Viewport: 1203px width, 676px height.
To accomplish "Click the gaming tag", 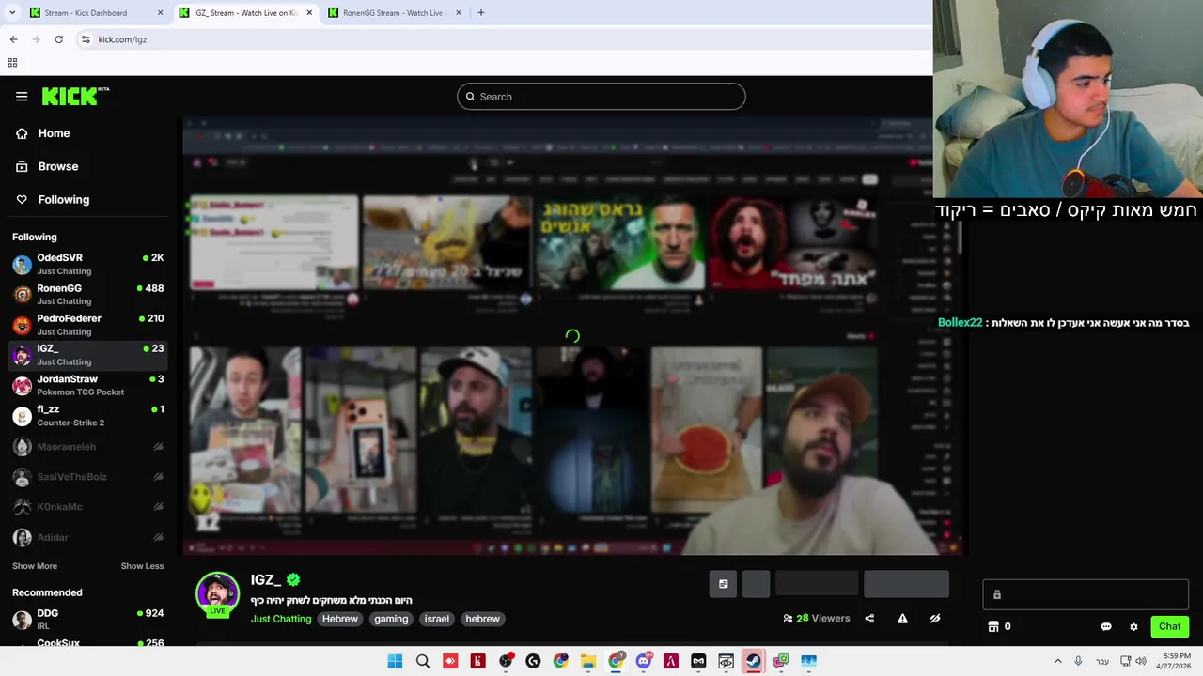I will [391, 619].
